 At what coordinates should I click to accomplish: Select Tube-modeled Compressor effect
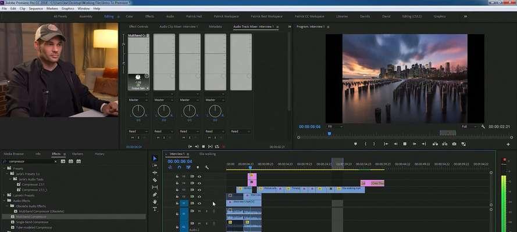(x=34, y=227)
